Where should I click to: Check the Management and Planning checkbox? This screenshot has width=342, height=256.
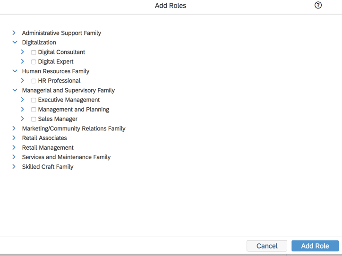[34, 110]
